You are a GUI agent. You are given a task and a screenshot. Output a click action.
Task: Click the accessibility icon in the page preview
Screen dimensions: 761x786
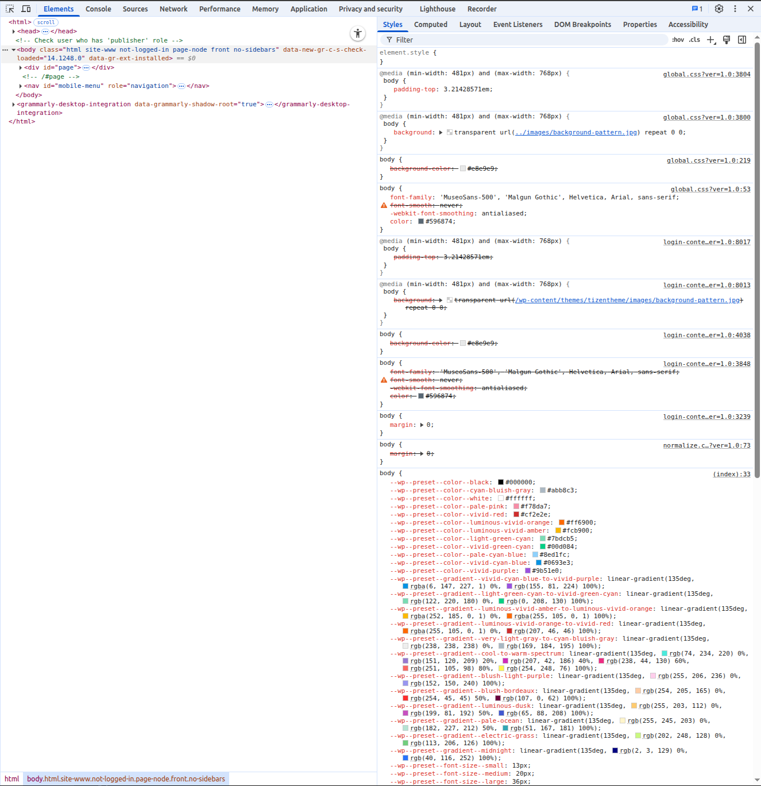coord(358,33)
